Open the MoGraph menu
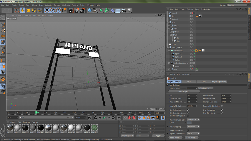Viewport: 251px width, 141px height. point(66,5)
